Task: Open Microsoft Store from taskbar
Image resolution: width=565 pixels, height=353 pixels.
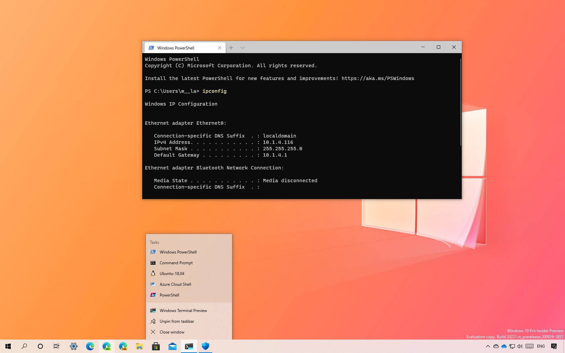Action: tap(155, 346)
